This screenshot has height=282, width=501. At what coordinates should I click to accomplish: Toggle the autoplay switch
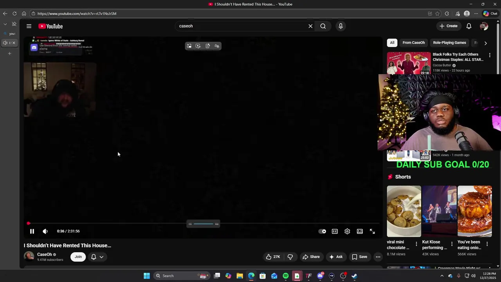coord(322,231)
